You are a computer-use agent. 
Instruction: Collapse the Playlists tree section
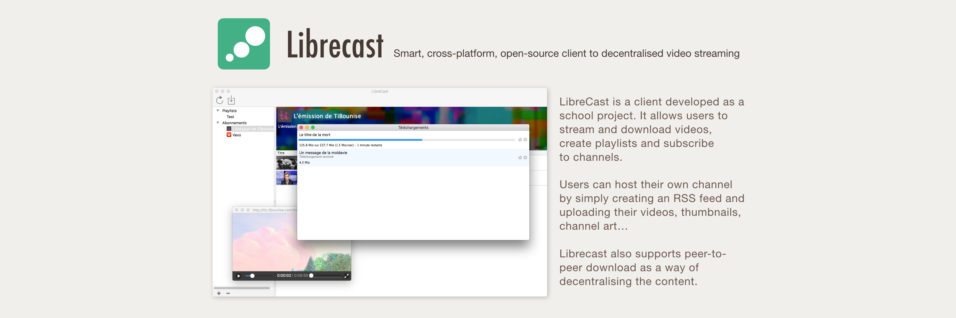pos(218,111)
